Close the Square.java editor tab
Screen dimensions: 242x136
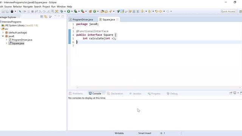[117, 19]
